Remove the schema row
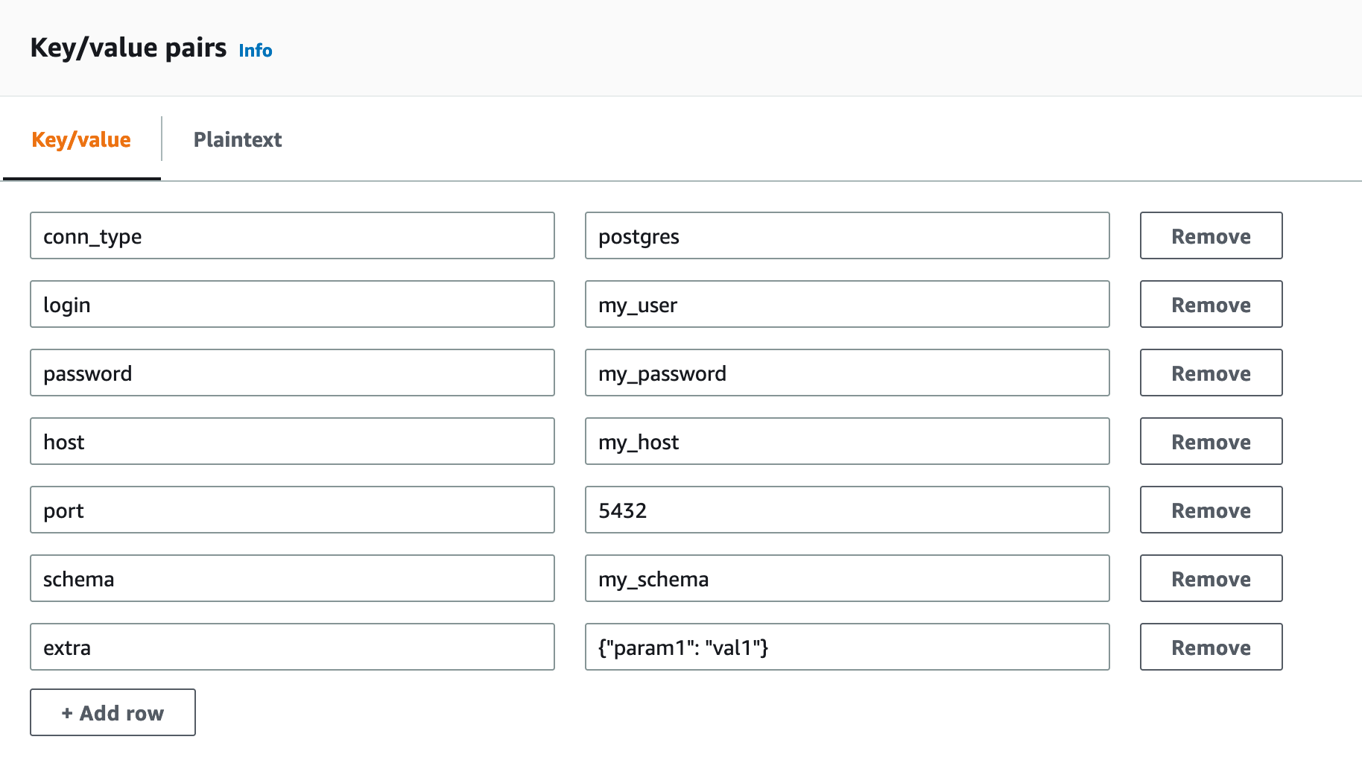1362x760 pixels. pyautogui.click(x=1210, y=578)
